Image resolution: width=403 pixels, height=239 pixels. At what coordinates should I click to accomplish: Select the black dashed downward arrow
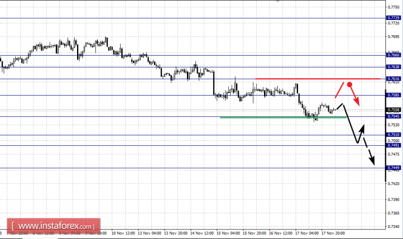[369, 151]
